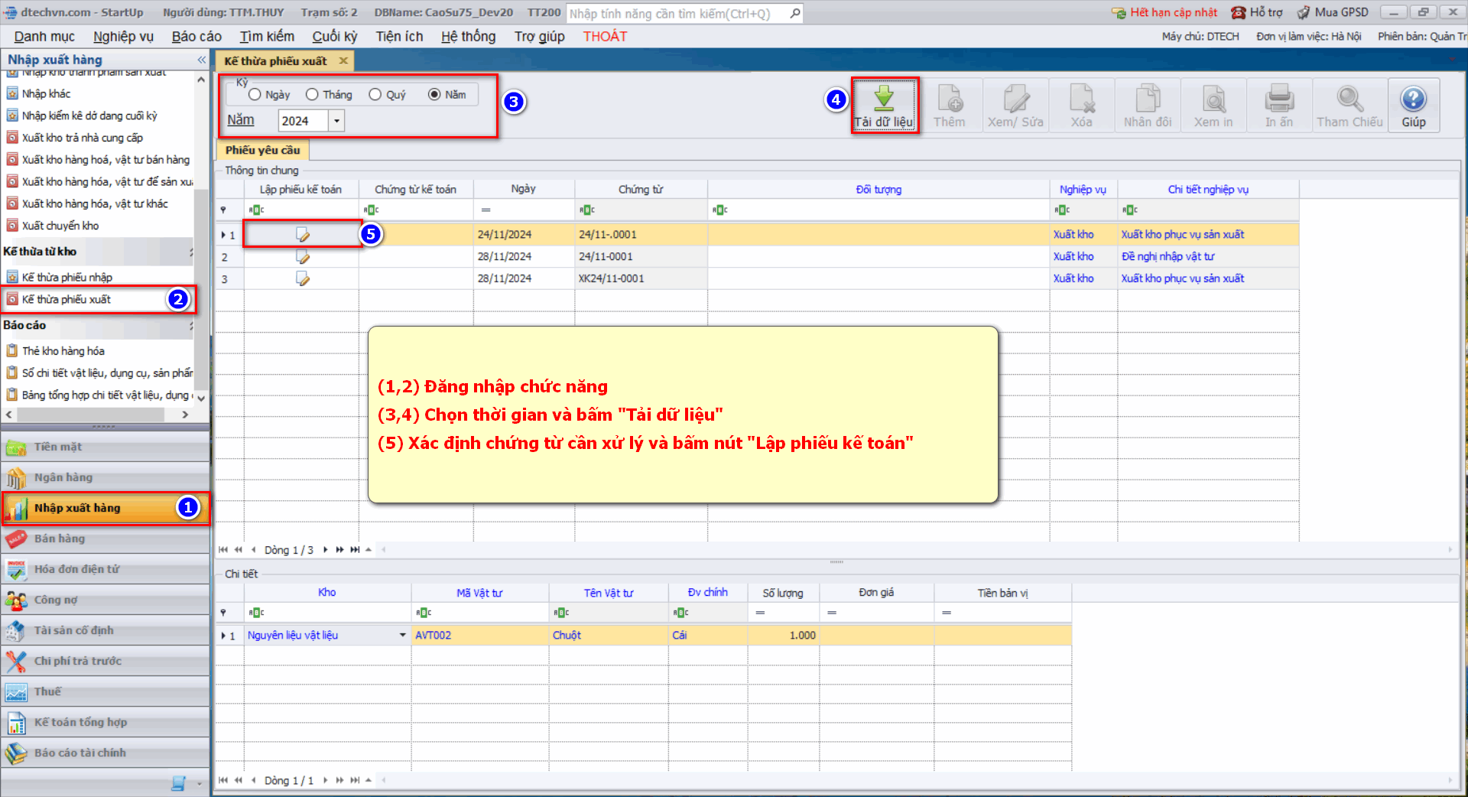Select the Tháng period radio button
Screen dimensions: 1468x797
pyautogui.click(x=312, y=95)
